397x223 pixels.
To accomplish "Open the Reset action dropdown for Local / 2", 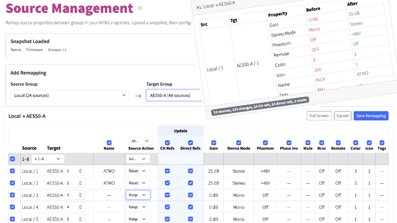I will pos(138,183).
